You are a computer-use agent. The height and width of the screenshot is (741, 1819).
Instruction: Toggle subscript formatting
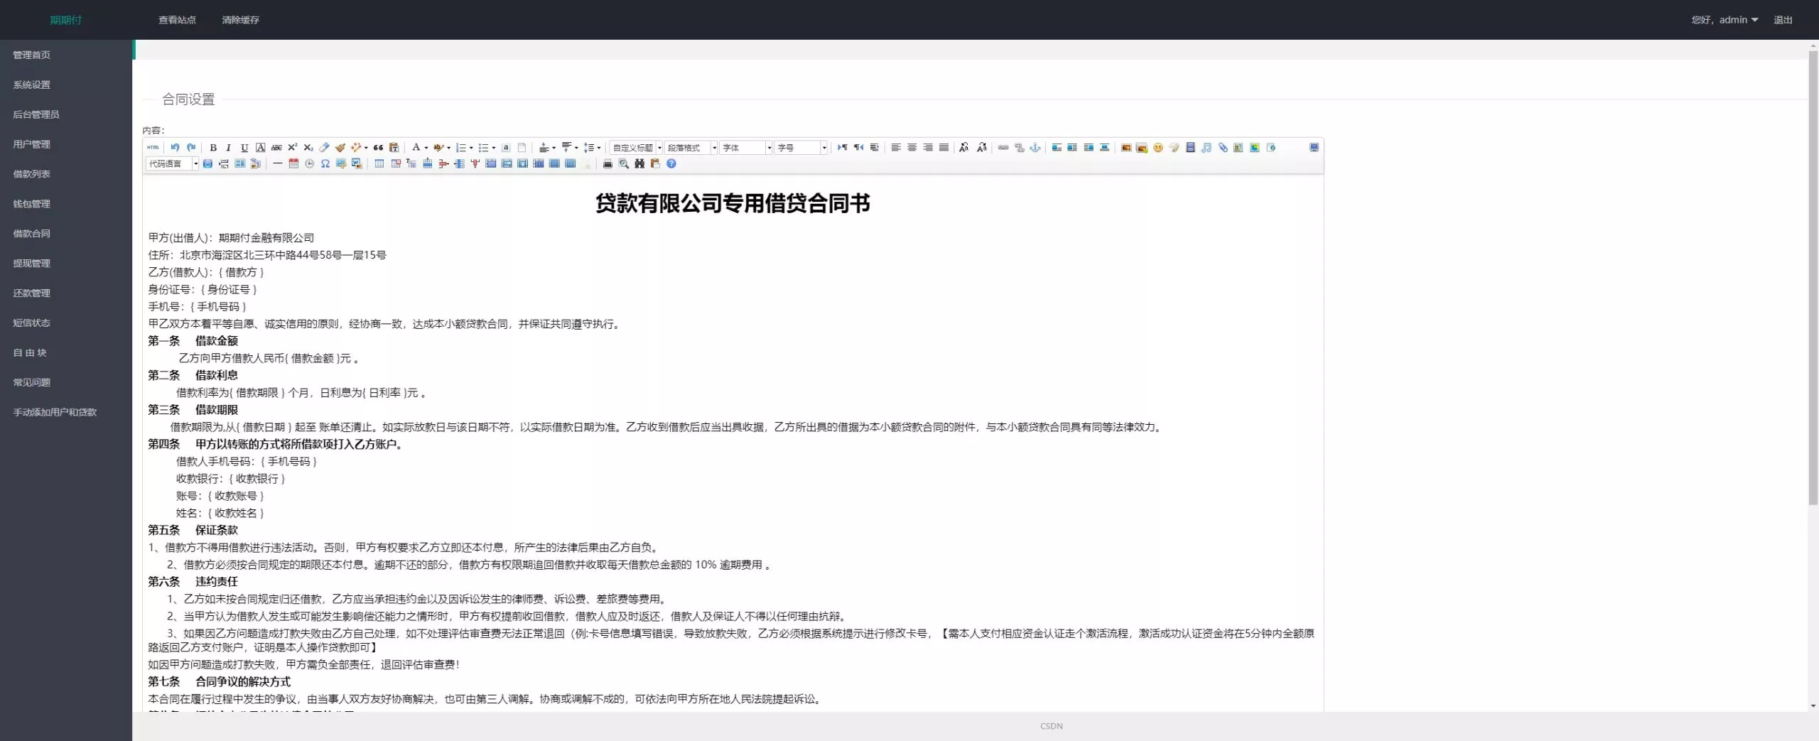click(308, 148)
